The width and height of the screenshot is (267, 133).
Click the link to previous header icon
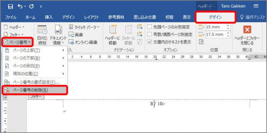pyautogui.click(x=140, y=42)
